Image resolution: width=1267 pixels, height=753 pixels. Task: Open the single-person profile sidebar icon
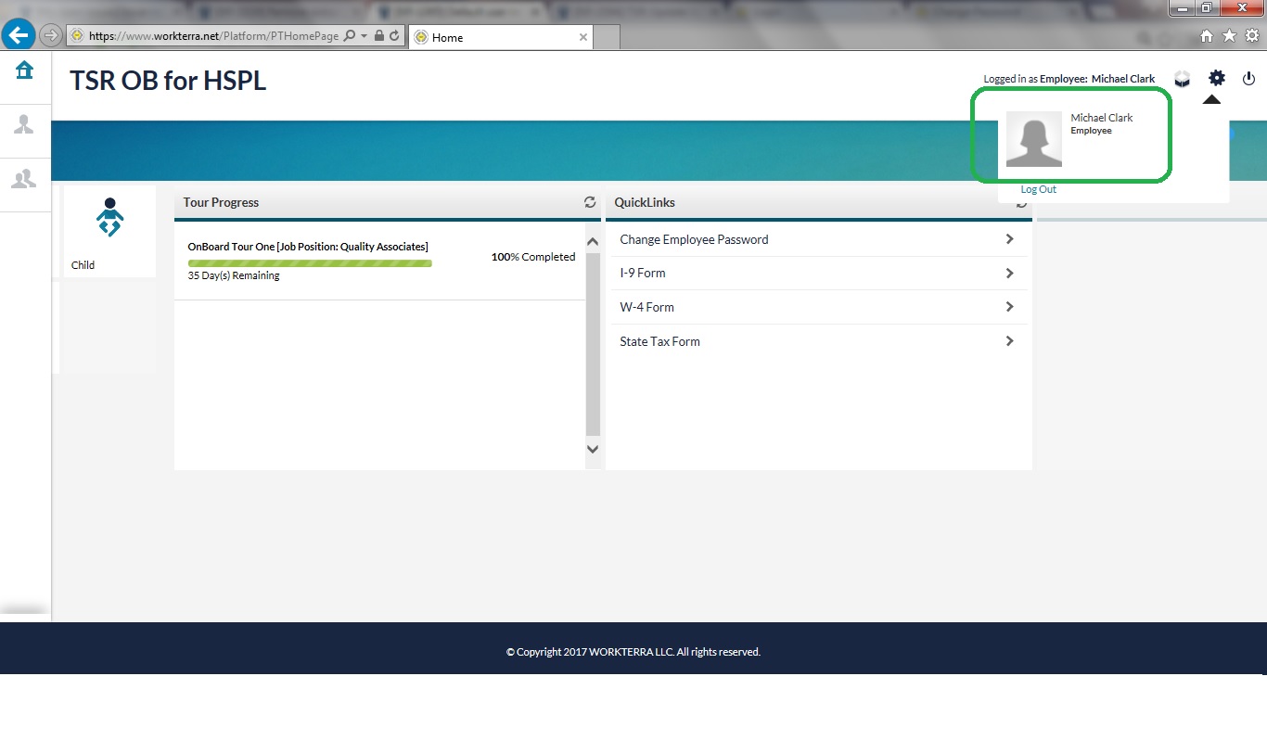click(24, 124)
